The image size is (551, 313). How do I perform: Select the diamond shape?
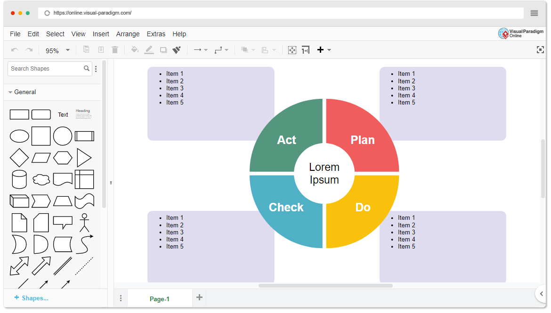coord(19,158)
